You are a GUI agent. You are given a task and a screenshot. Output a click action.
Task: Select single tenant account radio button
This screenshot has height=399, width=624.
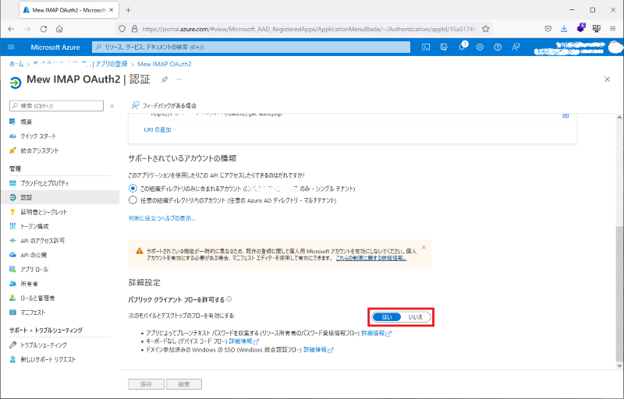tap(133, 189)
